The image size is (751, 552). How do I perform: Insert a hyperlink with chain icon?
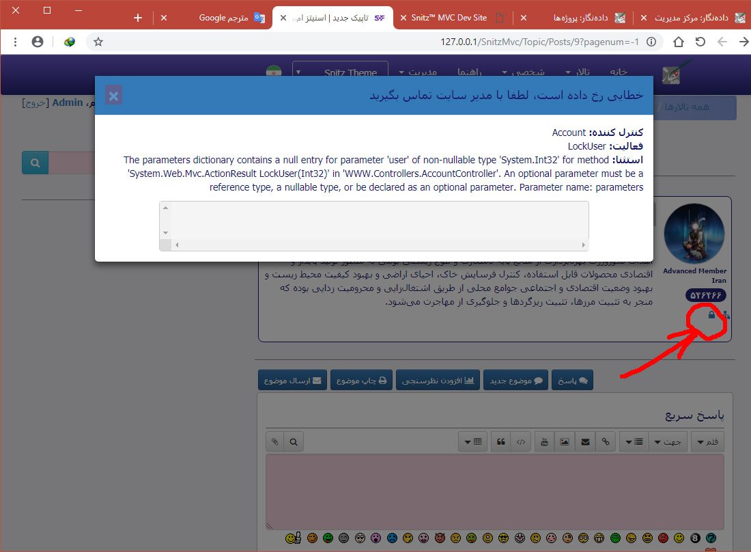(606, 441)
